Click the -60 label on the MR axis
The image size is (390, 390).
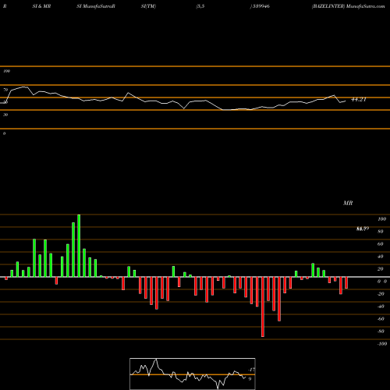(381, 319)
